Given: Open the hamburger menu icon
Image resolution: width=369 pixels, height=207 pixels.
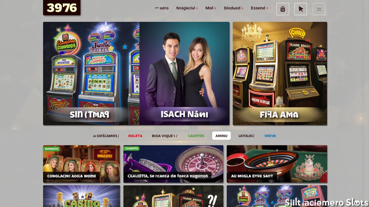Looking at the screenshot, I should [x=319, y=9].
